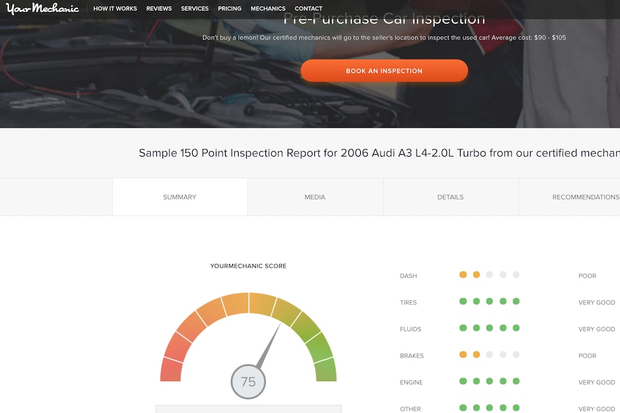Open the Recommendations tab
Viewport: 620px width, 413px height.
pos(569,197)
